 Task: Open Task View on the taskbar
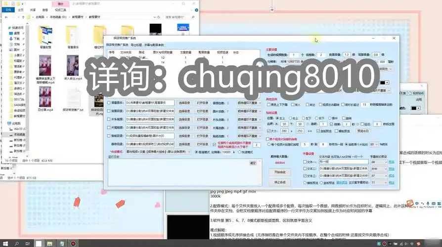tap(28, 244)
